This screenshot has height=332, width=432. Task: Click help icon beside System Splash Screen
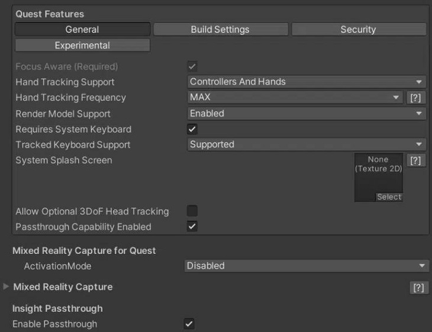(x=417, y=161)
